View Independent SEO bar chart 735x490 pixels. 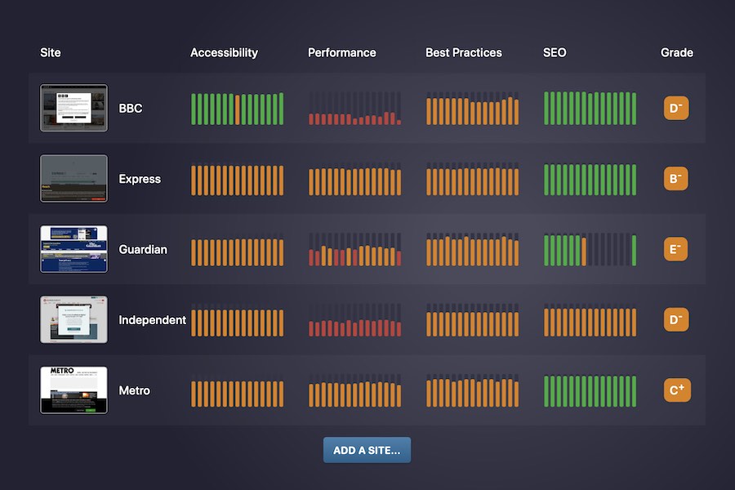[590, 320]
